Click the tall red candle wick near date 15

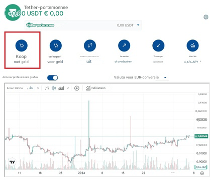(x=131, y=130)
